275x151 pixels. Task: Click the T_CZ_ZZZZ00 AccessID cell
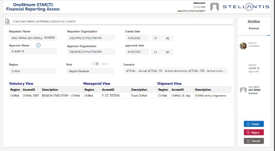[x=115, y=96]
